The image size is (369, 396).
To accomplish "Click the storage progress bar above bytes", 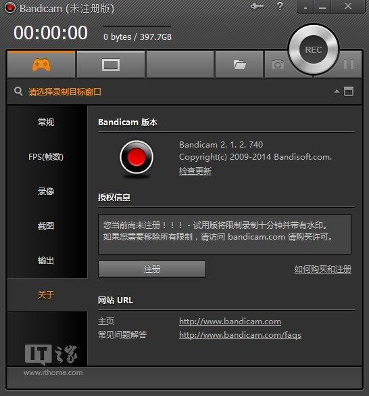I will (x=137, y=26).
